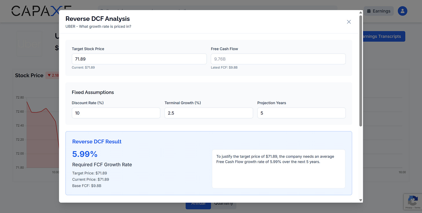The height and width of the screenshot is (213, 422).
Task: Click the scrollbar up arrow in dialog
Action: click(361, 13)
